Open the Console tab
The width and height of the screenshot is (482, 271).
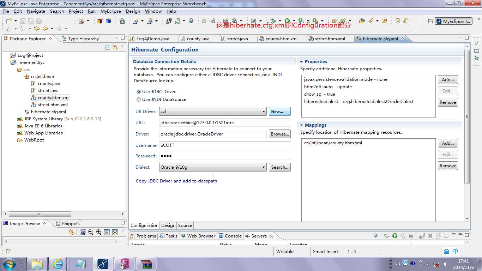(230, 236)
